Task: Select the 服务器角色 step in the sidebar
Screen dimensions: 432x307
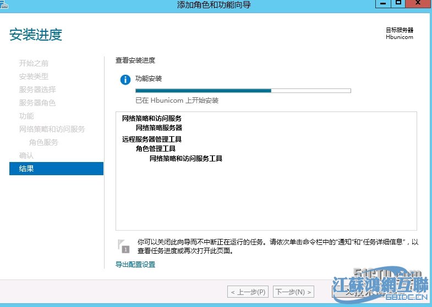Action: click(x=37, y=103)
